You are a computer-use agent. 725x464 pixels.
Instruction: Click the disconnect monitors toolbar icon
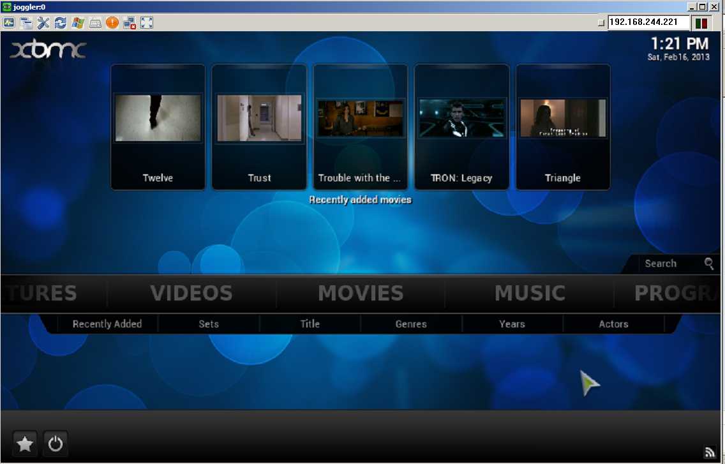pyautogui.click(x=130, y=23)
